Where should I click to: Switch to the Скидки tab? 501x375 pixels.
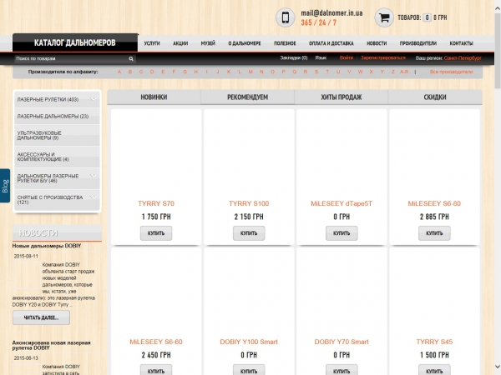click(435, 97)
